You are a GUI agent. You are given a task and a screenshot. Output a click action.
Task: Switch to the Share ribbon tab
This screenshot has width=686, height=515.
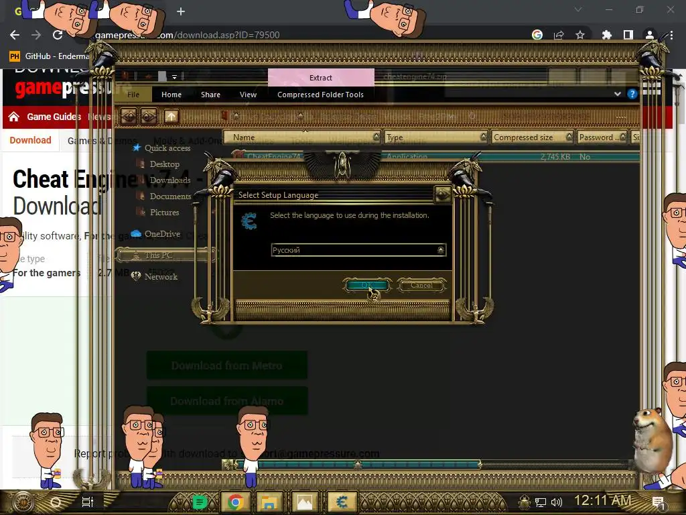[x=210, y=95]
